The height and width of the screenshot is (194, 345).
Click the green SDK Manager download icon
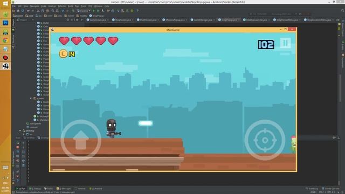[x=132, y=11]
